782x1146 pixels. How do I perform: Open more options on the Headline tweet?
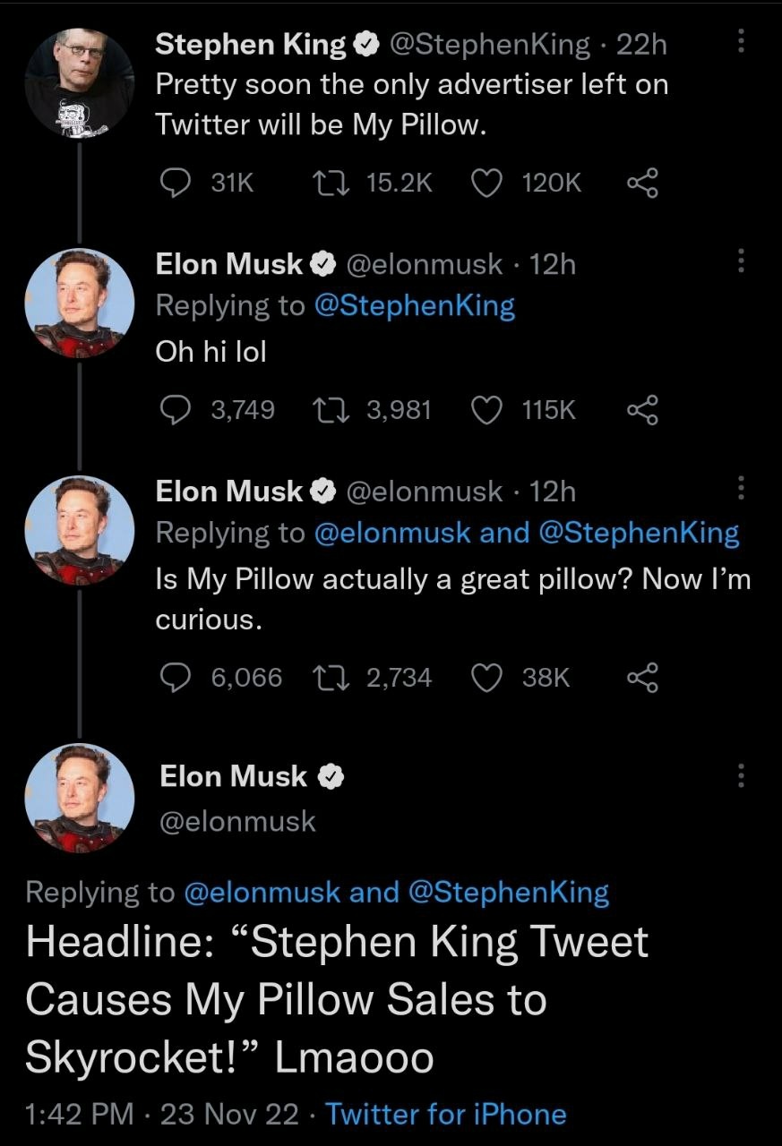click(740, 776)
